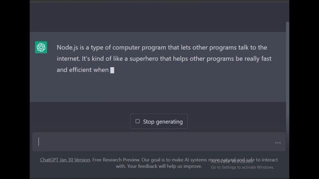Click 'Your feedback will help us improve' text
Screen dimensions: 319x179
[x=164, y=166]
